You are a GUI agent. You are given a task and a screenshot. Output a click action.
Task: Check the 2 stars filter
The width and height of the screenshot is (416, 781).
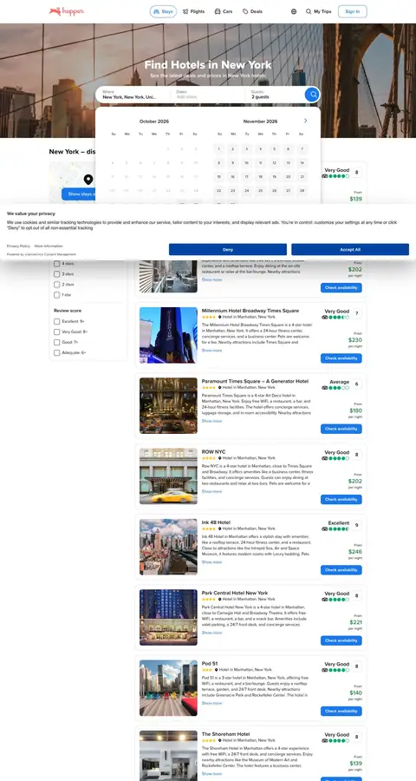click(56, 285)
